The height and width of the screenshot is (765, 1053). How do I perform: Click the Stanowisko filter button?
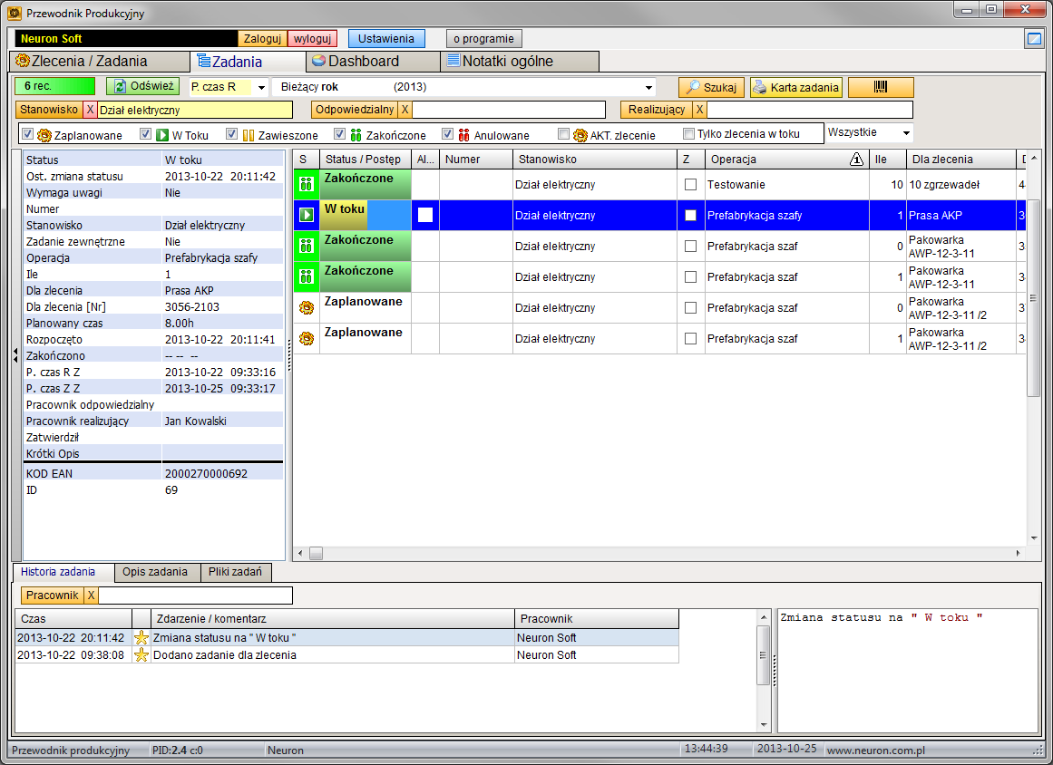(x=49, y=110)
